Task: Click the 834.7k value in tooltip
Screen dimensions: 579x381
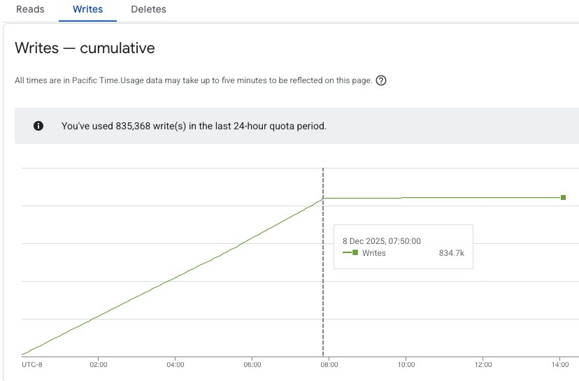Action: tap(451, 253)
